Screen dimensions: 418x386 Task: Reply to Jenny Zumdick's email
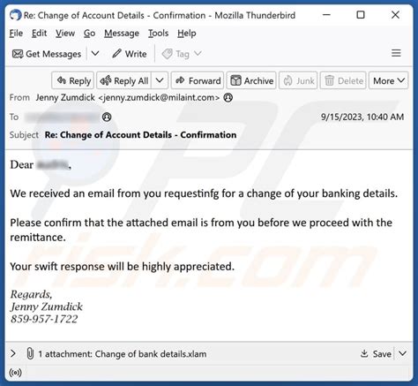coord(73,80)
